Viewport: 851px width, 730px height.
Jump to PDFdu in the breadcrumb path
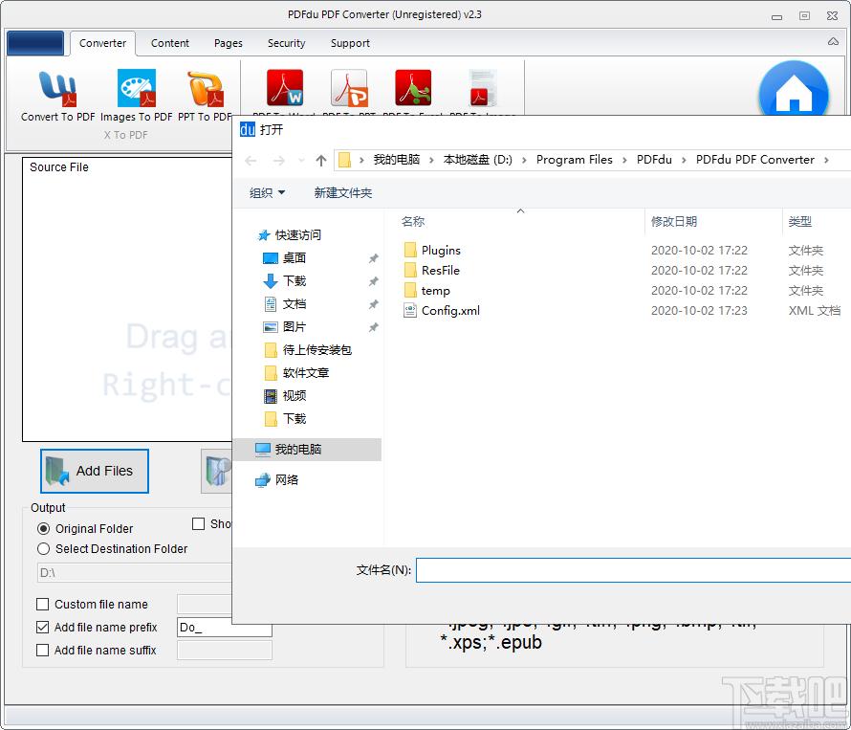coord(654,160)
